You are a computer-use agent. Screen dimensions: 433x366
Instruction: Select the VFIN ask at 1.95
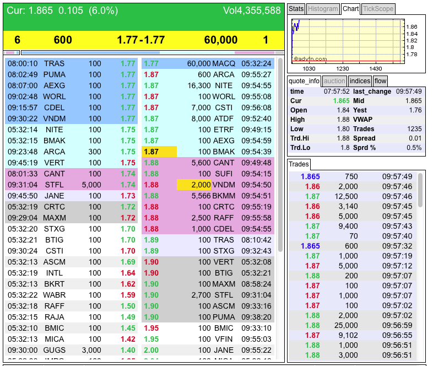(x=208, y=339)
